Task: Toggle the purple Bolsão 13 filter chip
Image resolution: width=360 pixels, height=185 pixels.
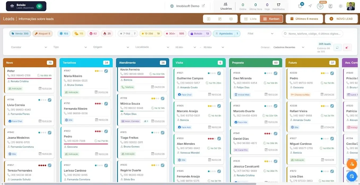Action: (200, 34)
